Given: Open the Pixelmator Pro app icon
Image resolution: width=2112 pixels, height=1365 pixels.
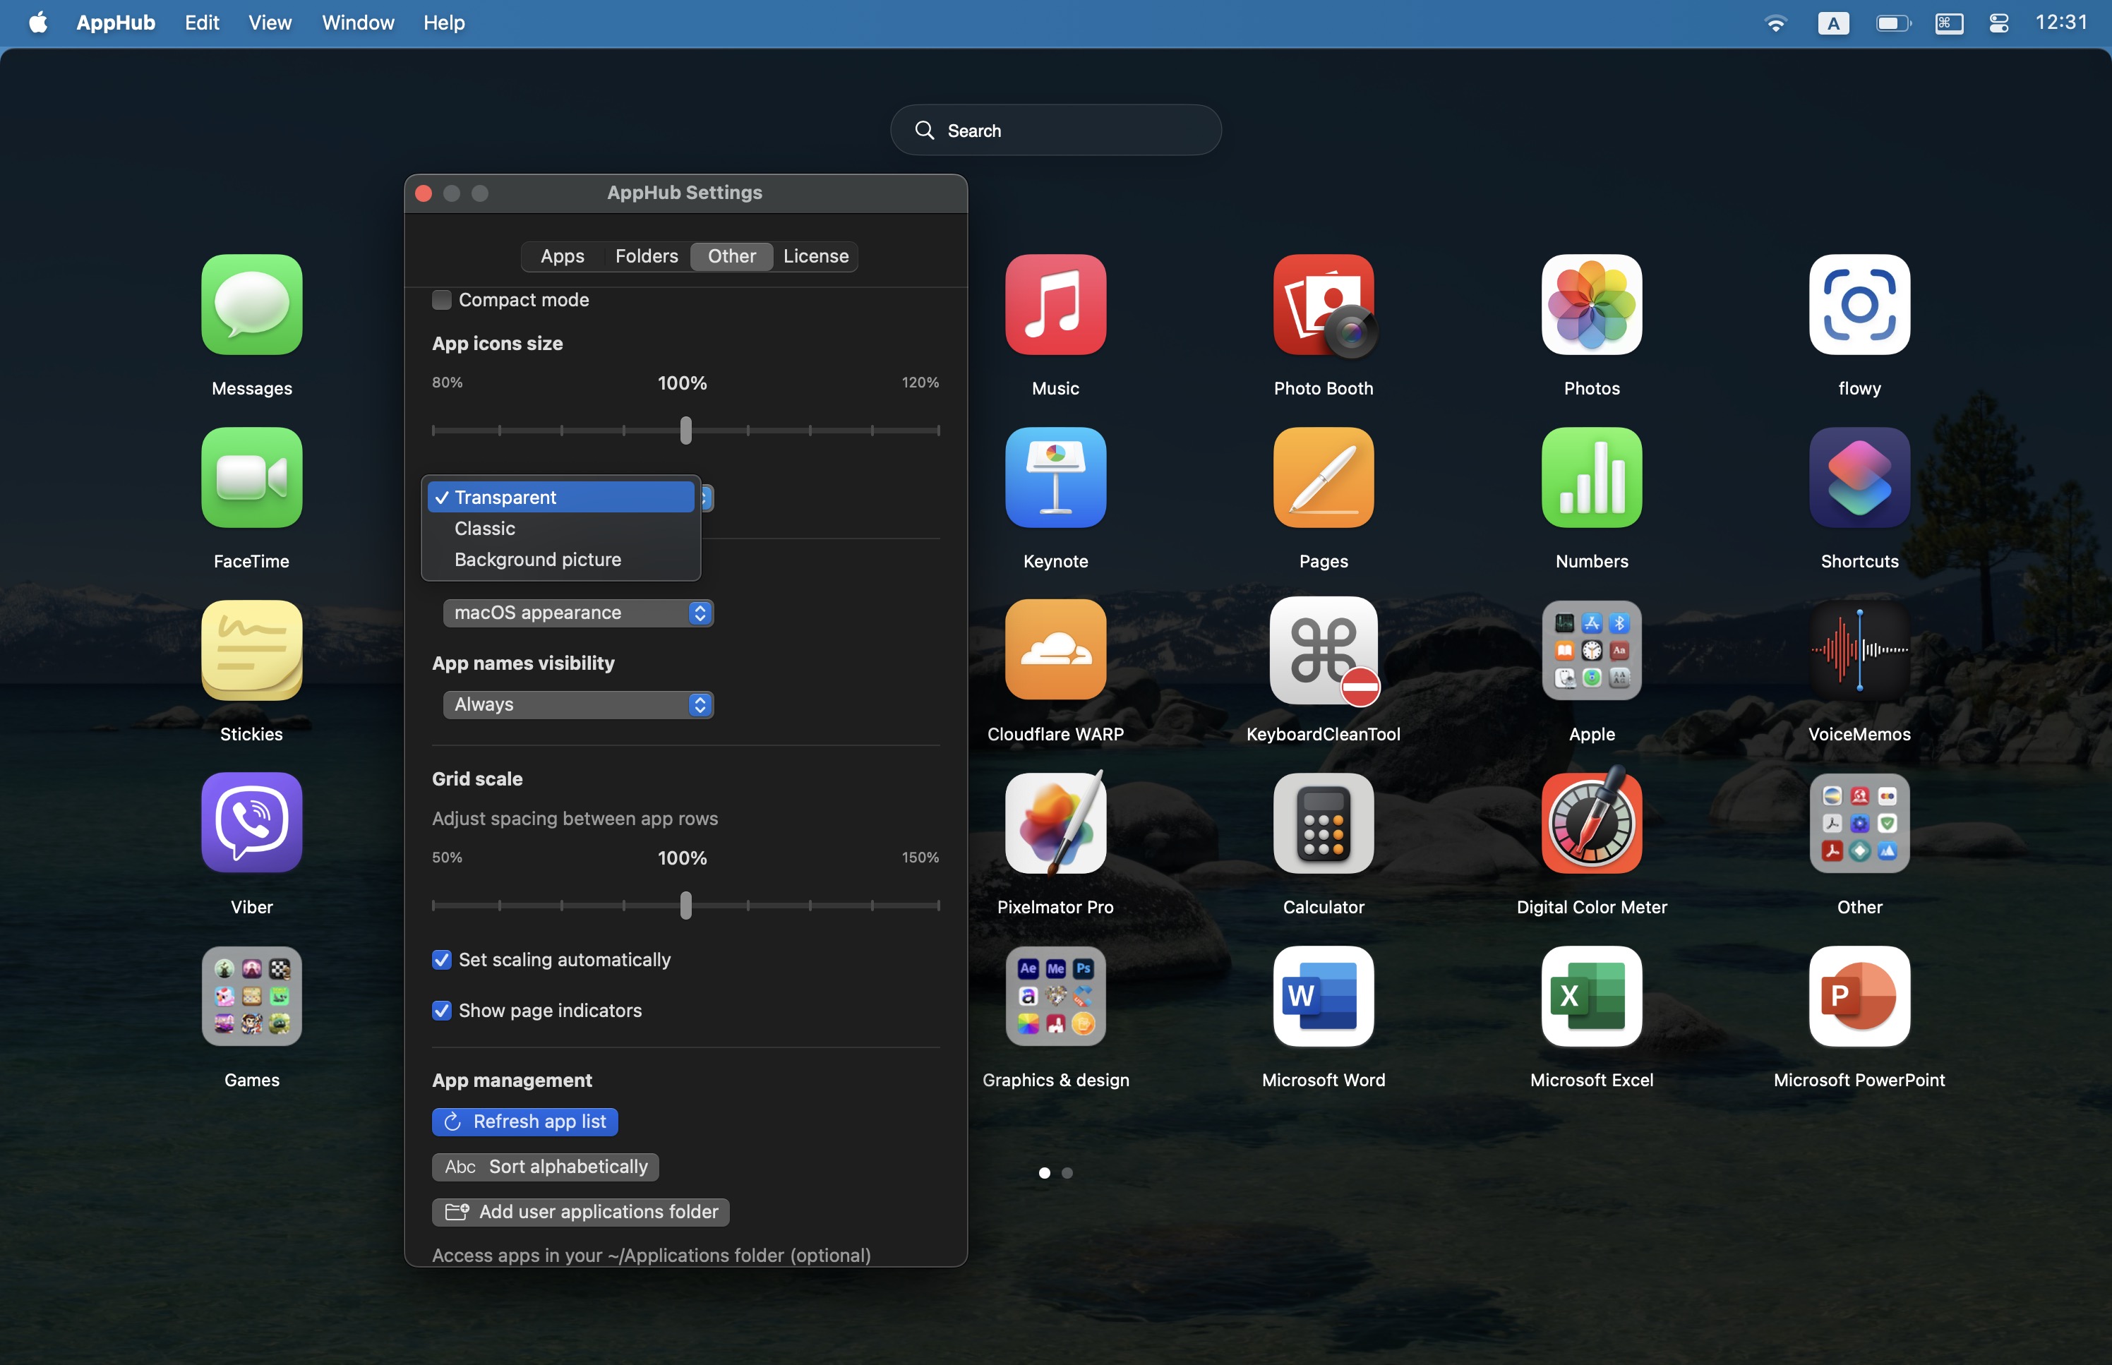Looking at the screenshot, I should [1055, 822].
